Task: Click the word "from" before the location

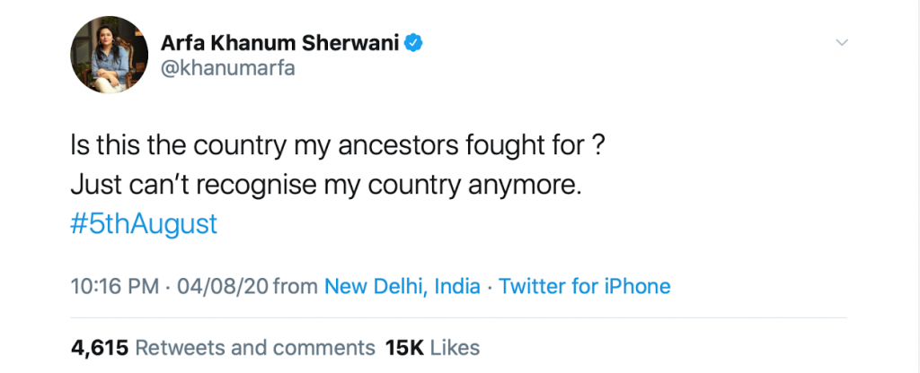Action: [x=294, y=287]
